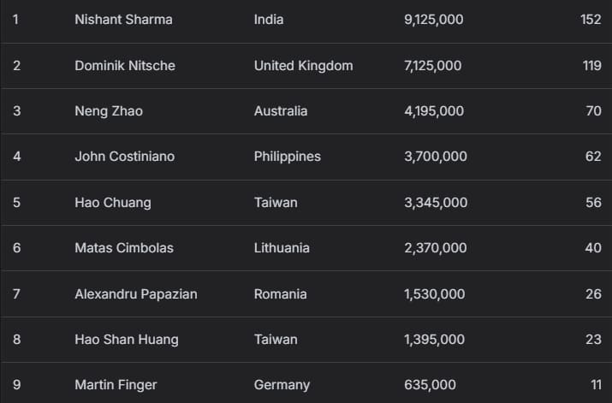Open Alexandru Papazian's entry

click(x=136, y=293)
